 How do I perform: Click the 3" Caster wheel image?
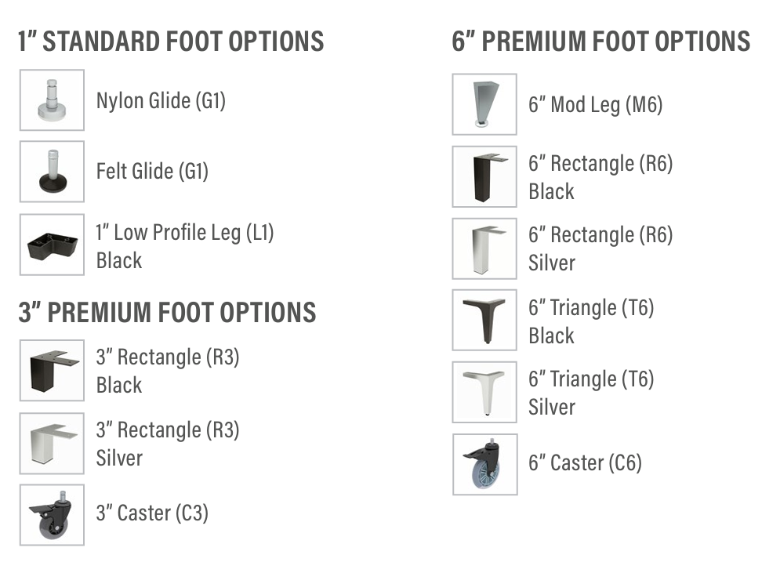(52, 515)
